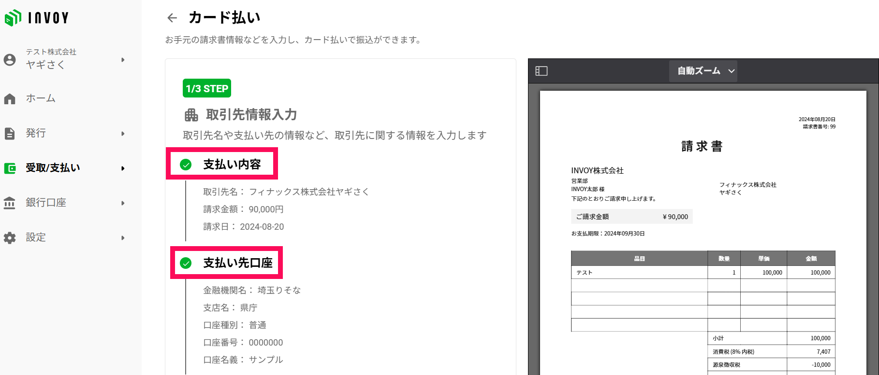879x375 pixels.
Task: Click 請求日： 2024-08-20 line
Action: (x=244, y=227)
